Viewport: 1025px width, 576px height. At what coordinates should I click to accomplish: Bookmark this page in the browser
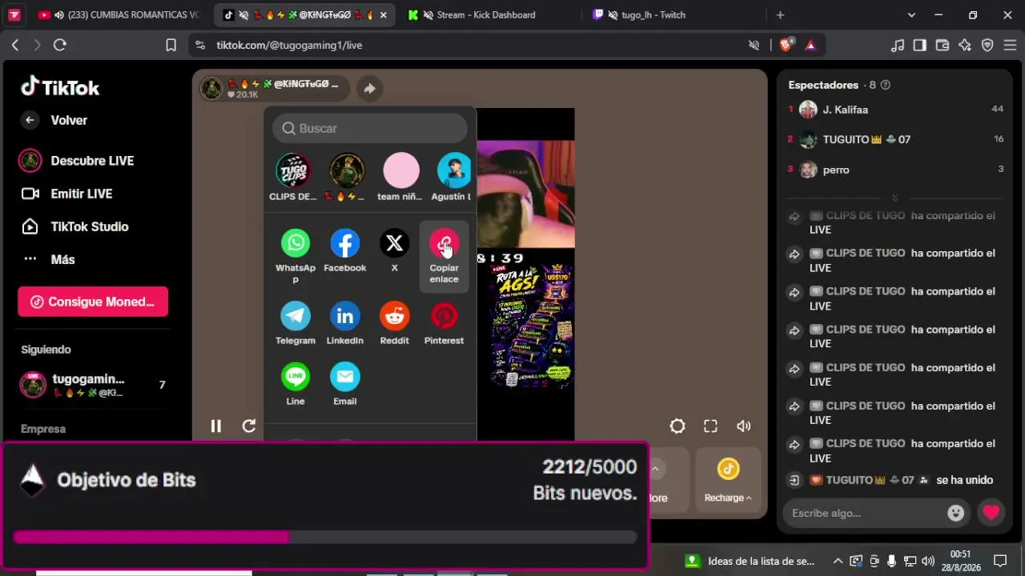click(171, 46)
